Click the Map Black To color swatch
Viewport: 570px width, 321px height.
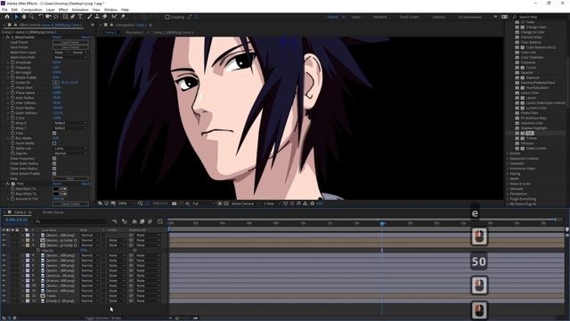tap(55, 189)
